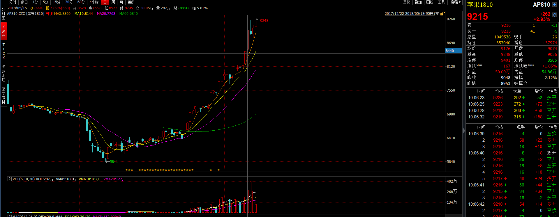Click the 叠加 overlay button
The width and height of the screenshot is (559, 217).
click(418, 2)
